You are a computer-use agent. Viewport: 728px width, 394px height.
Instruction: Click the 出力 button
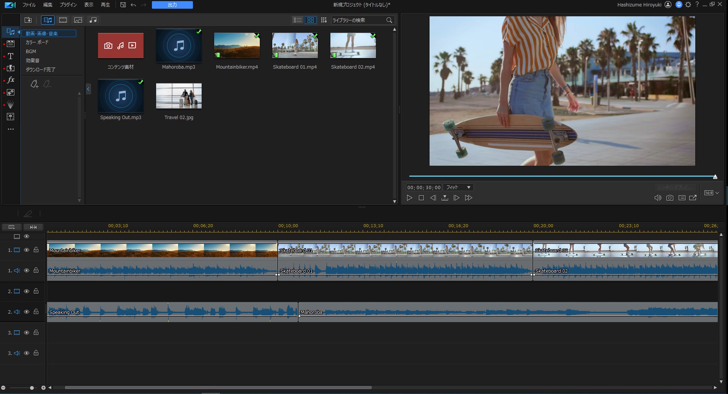point(172,5)
